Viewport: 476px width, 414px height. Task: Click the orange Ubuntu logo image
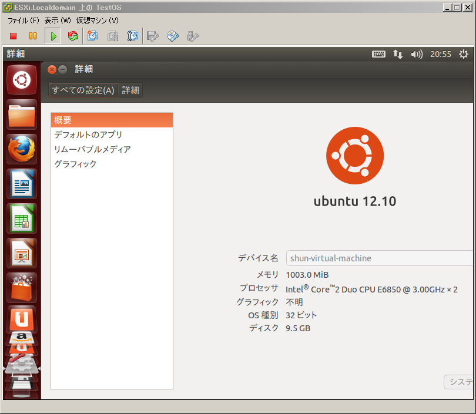coord(355,156)
